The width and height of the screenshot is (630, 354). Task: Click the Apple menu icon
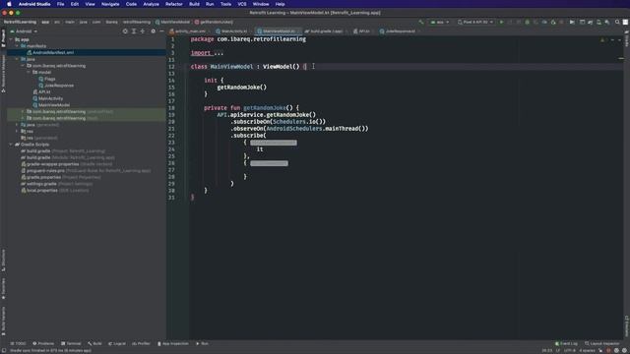click(x=9, y=4)
